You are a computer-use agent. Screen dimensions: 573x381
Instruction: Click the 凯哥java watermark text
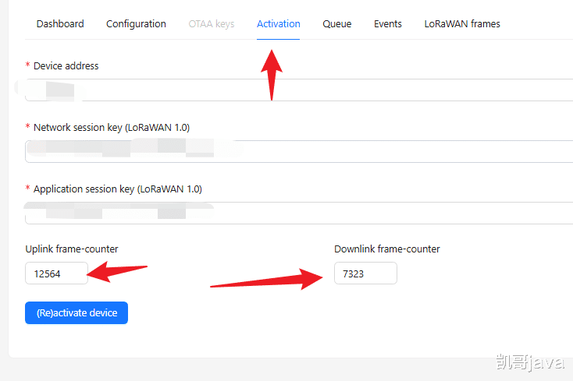pos(530,362)
